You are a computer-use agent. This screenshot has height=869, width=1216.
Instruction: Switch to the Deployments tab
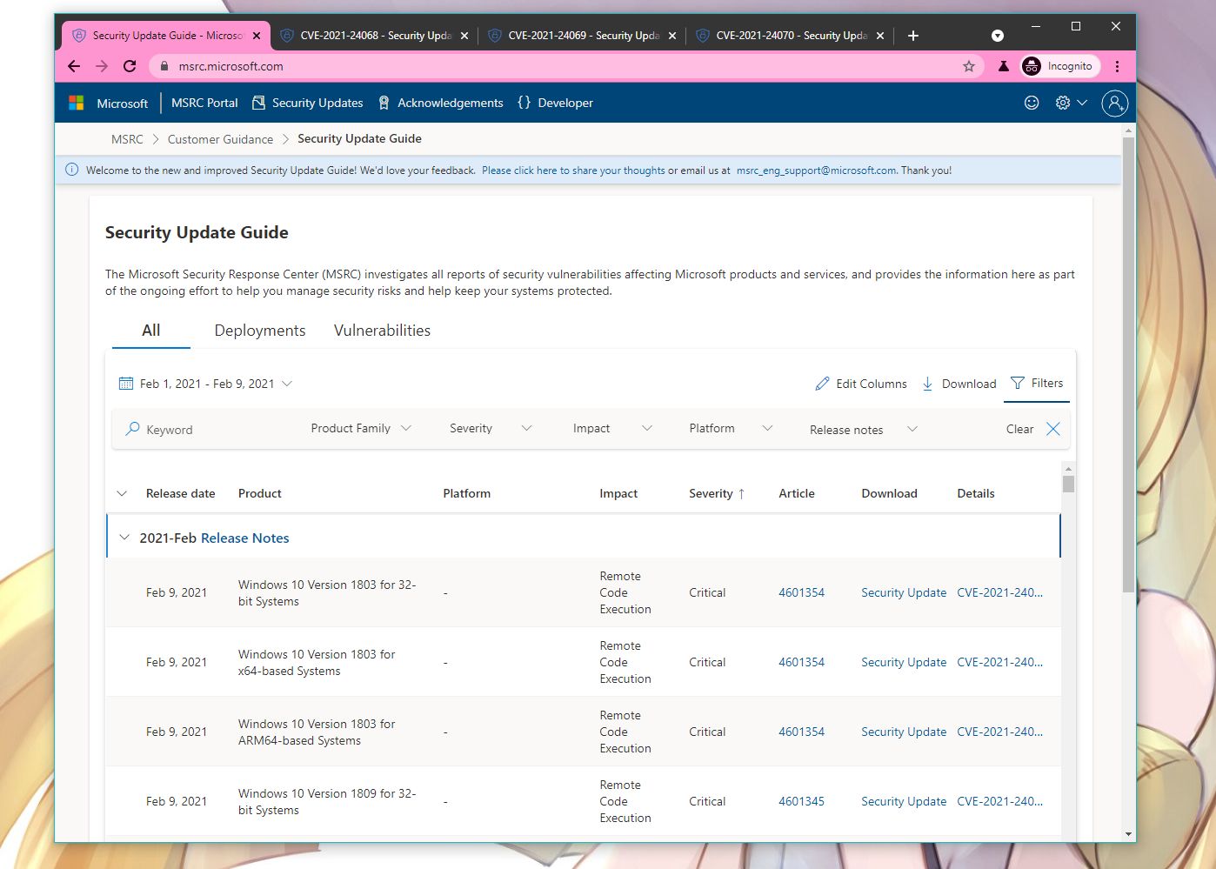260,331
